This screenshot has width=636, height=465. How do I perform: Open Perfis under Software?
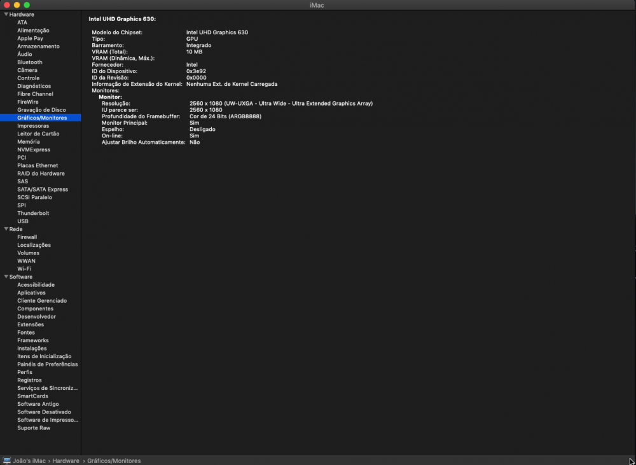[25, 372]
